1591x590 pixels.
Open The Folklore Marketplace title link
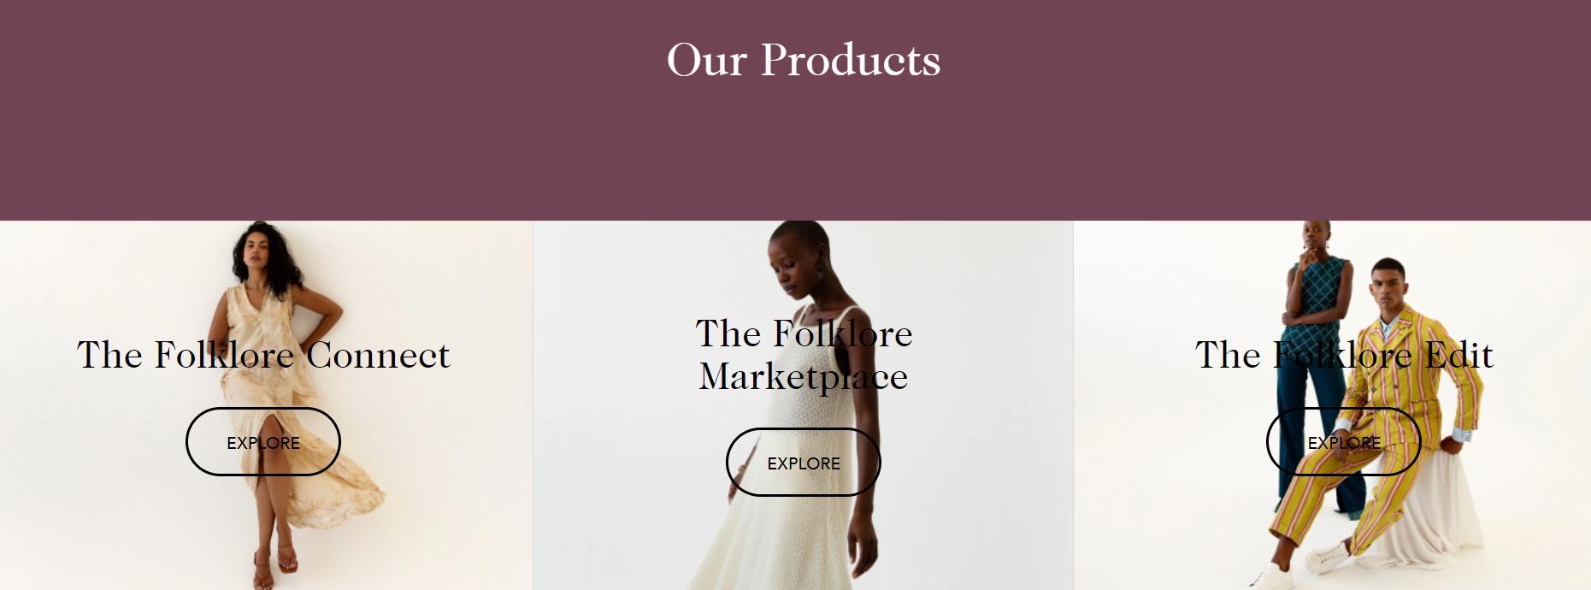point(804,355)
